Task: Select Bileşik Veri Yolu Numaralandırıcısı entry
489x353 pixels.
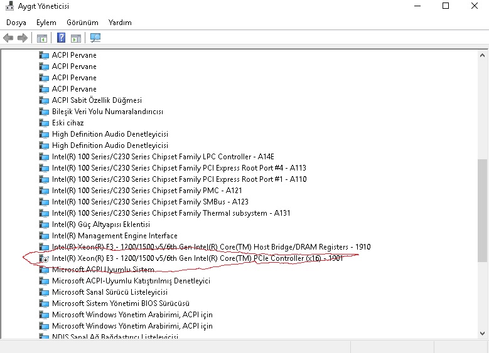Action: pos(107,112)
